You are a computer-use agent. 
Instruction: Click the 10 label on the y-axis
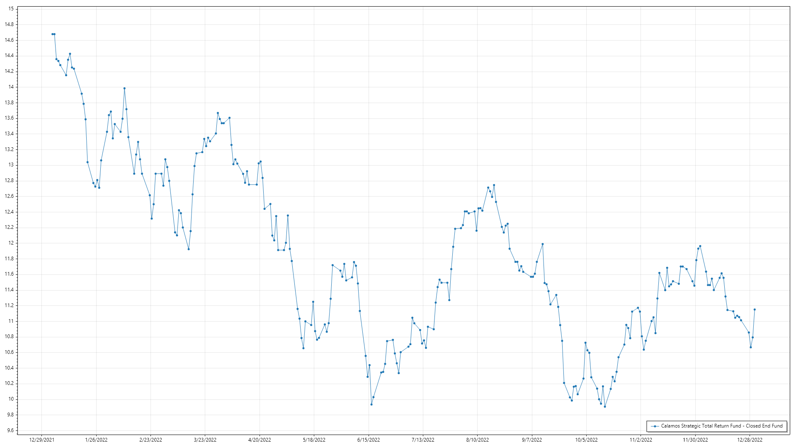click(x=10, y=399)
